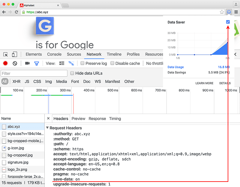The width and height of the screenshot is (240, 187).
Task: Open the network request filter funnel
Action: 37,63
